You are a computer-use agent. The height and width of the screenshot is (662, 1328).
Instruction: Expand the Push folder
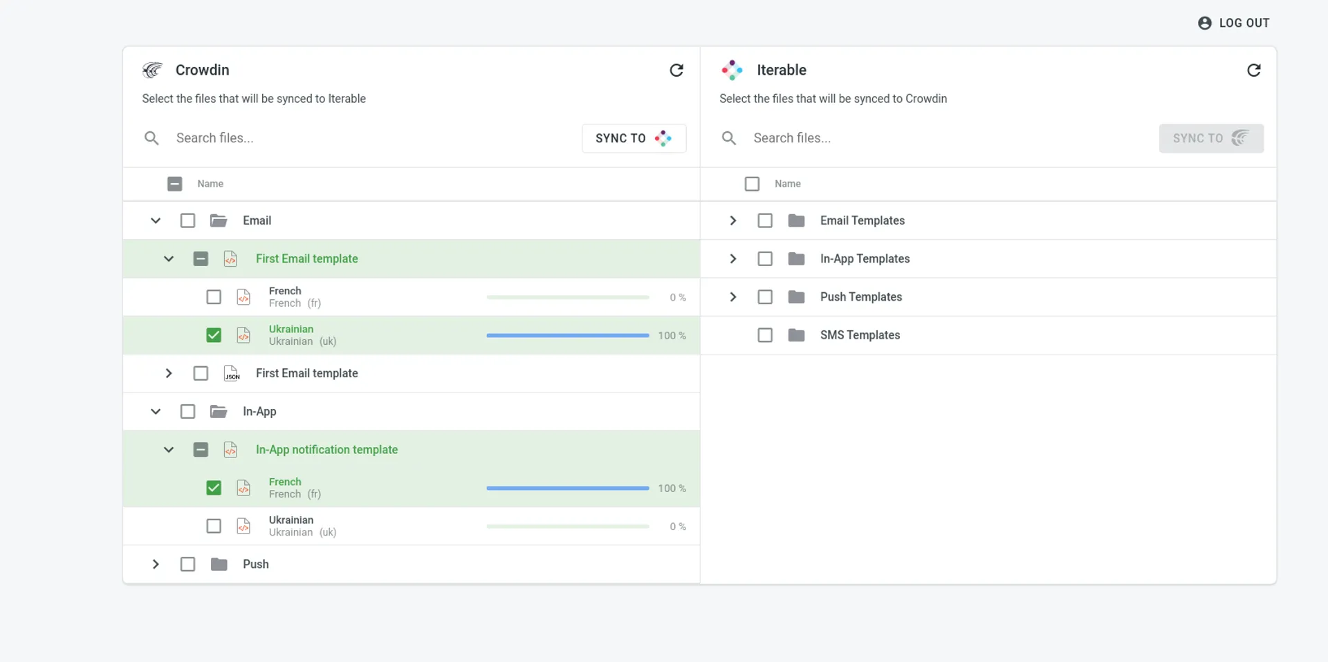click(x=156, y=565)
